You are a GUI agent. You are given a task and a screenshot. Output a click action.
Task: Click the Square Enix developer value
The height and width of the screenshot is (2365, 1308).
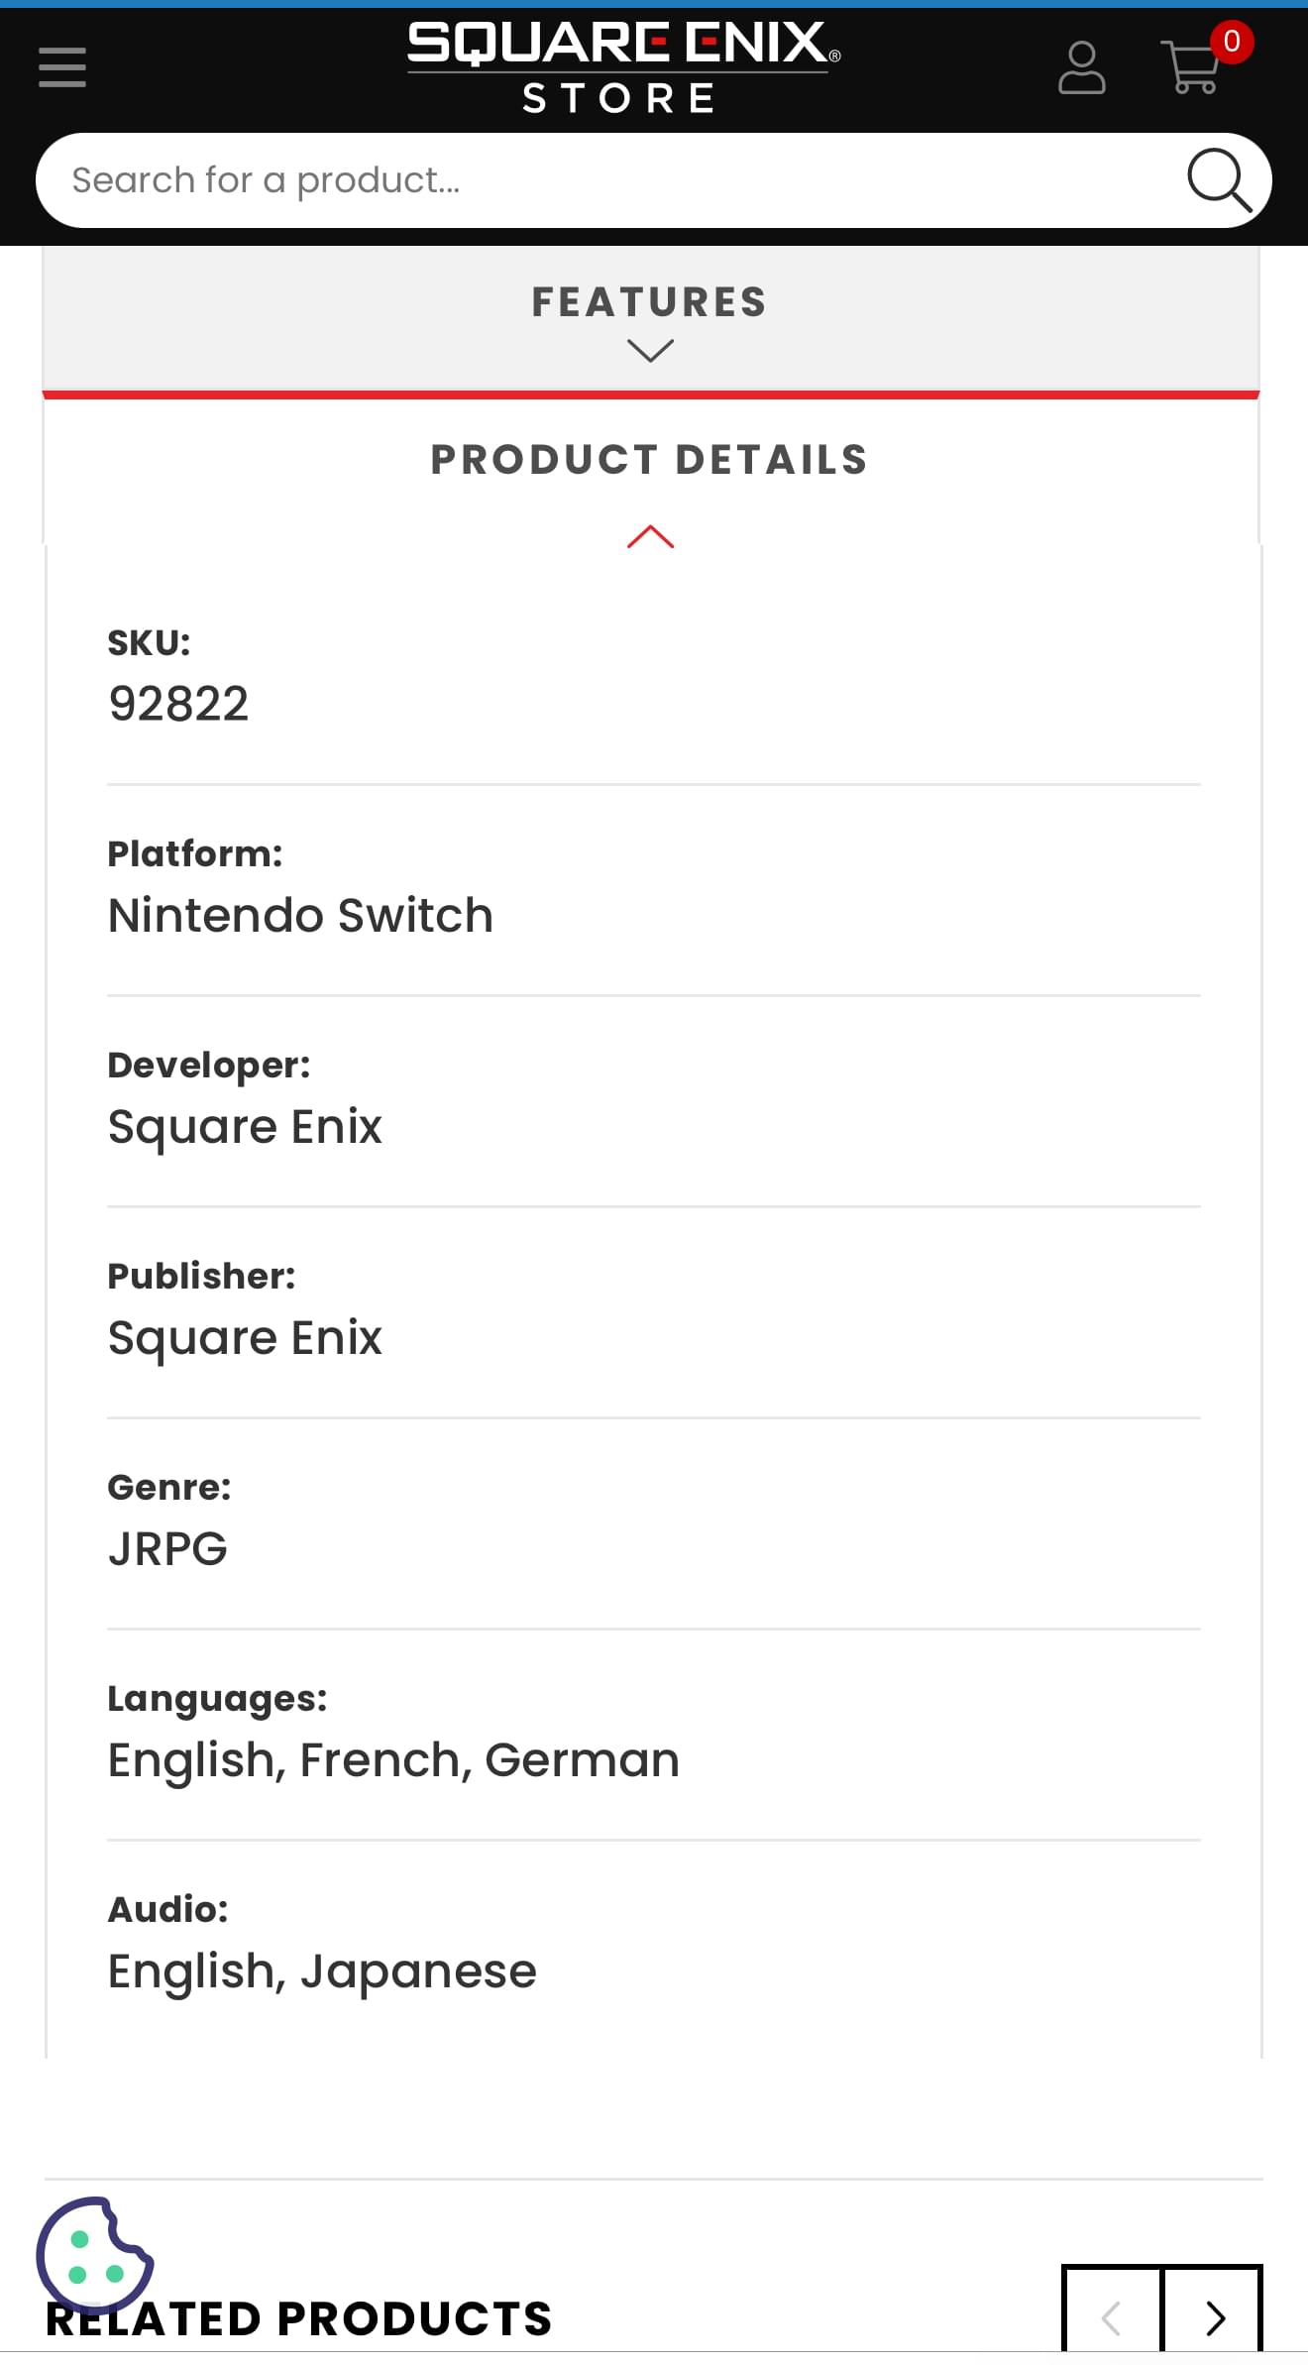pos(245,1127)
